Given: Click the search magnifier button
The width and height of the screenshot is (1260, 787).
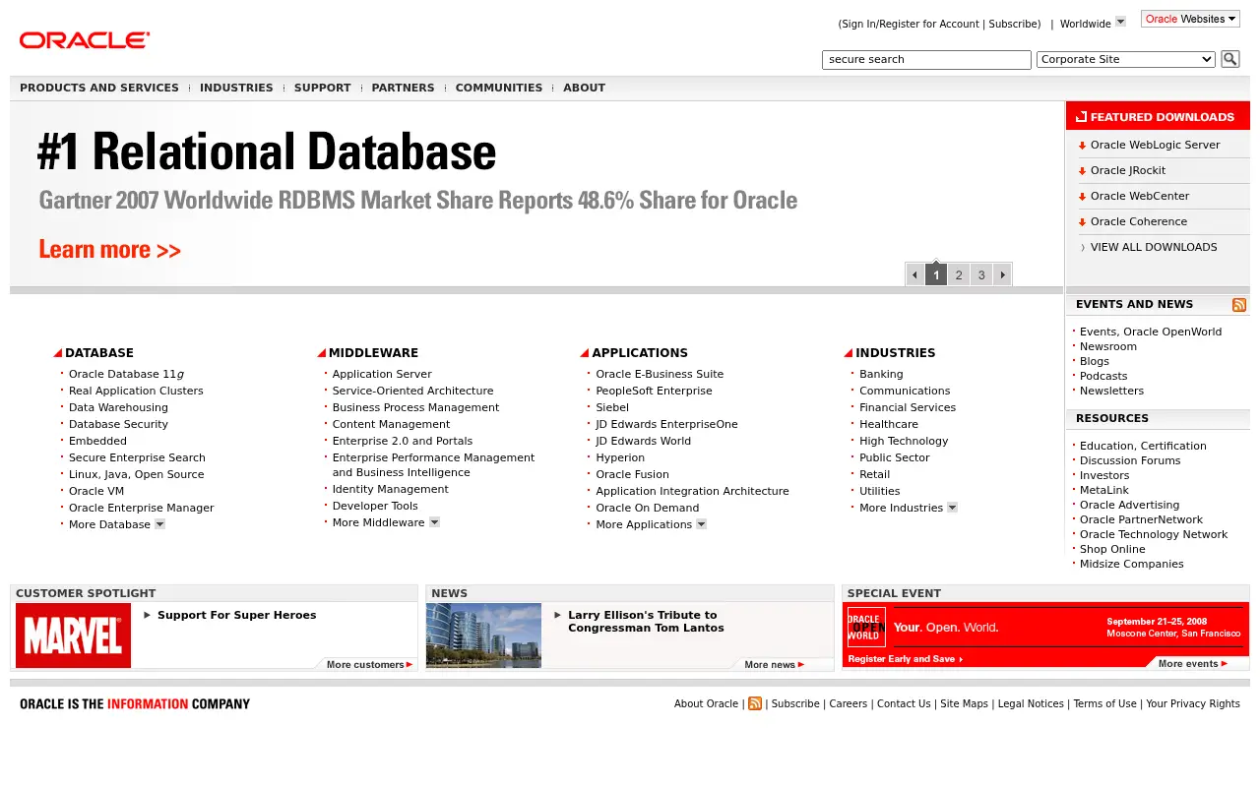Looking at the screenshot, I should (1230, 59).
